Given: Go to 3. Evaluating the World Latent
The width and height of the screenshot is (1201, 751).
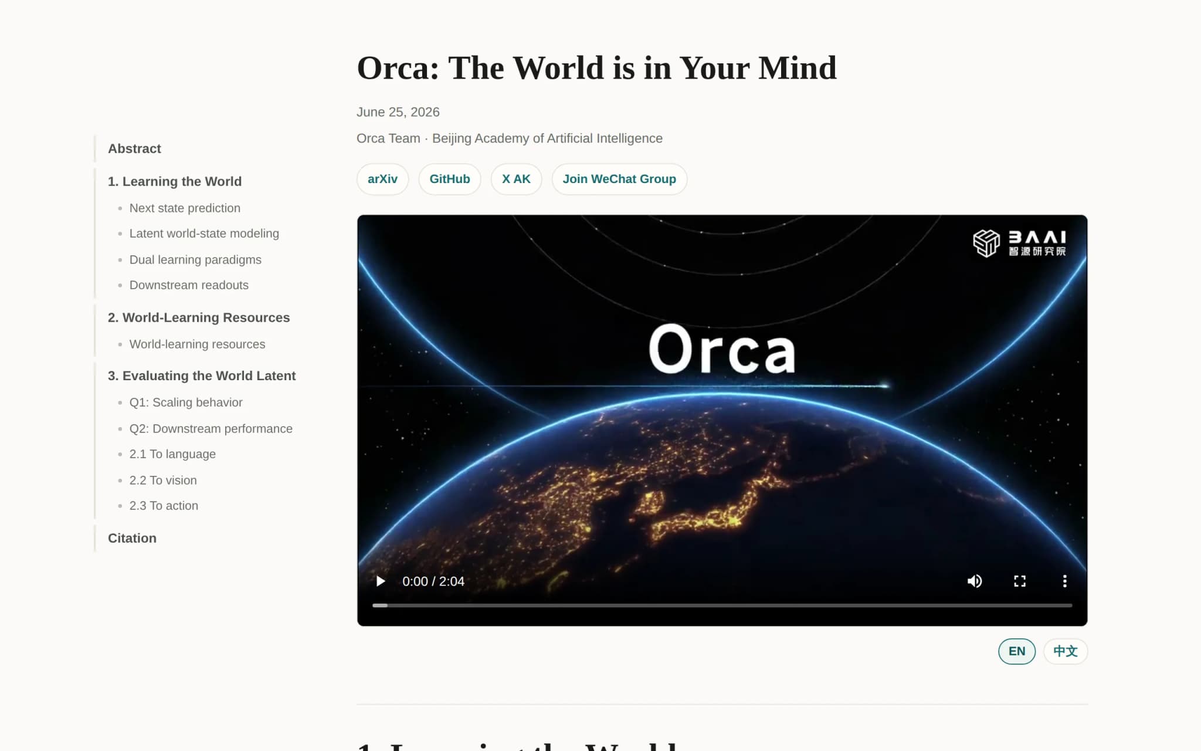Looking at the screenshot, I should (202, 375).
